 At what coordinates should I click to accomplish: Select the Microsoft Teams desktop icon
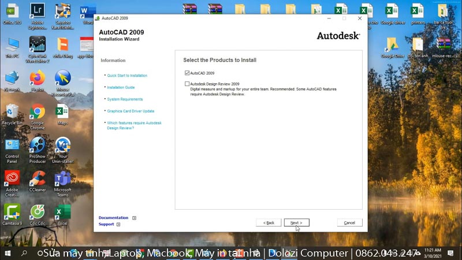point(63,184)
